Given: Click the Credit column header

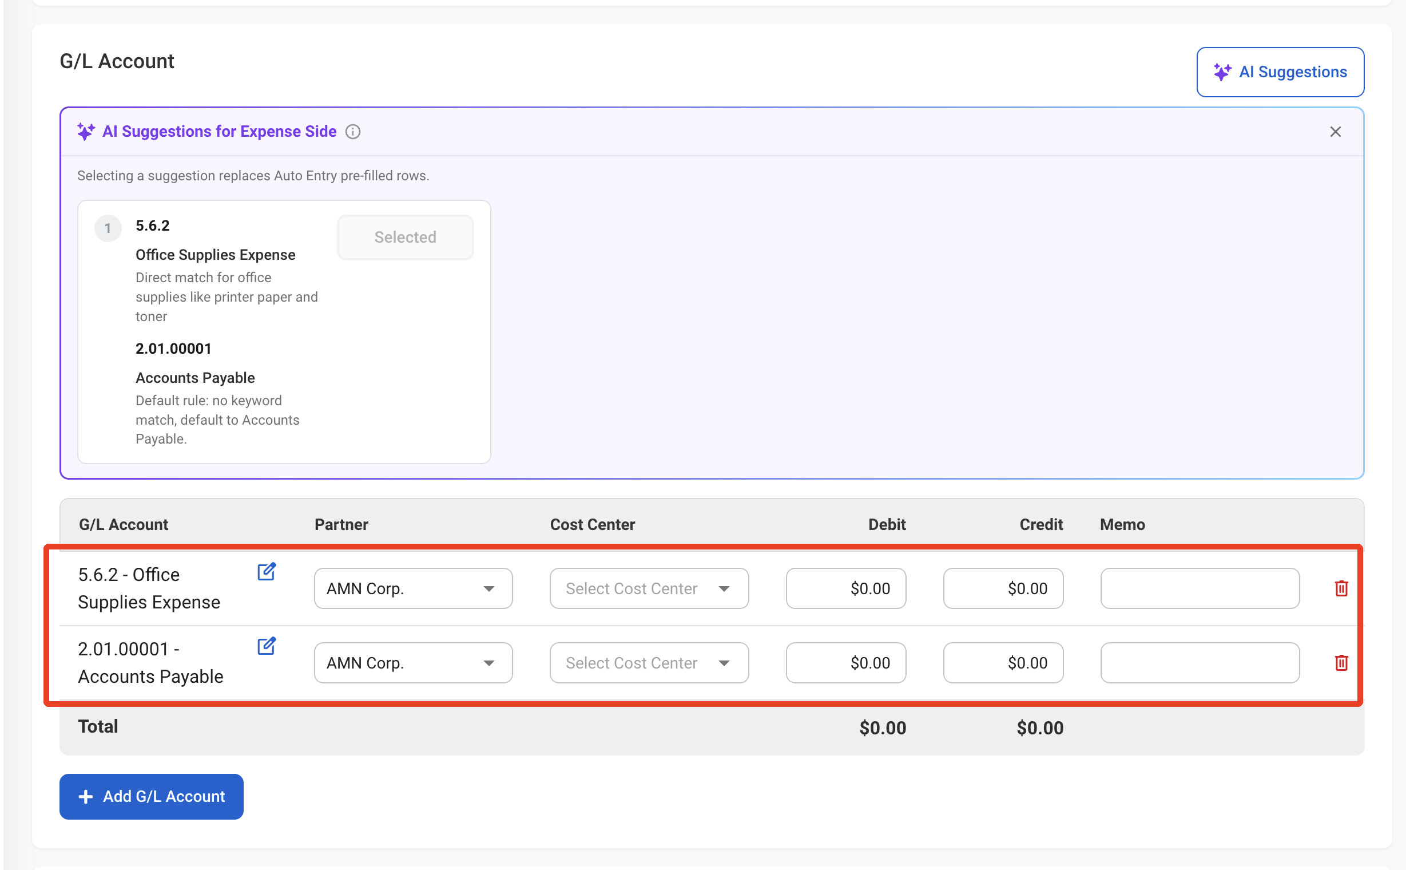Looking at the screenshot, I should [1041, 524].
